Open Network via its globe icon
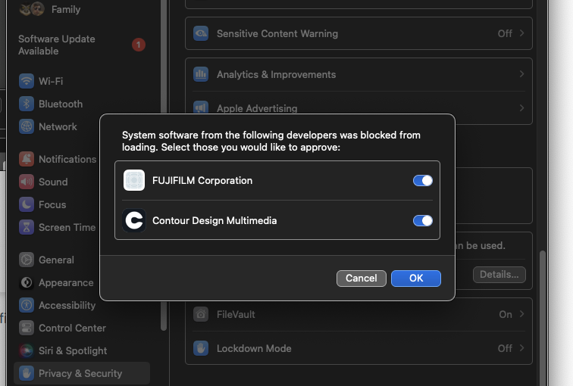The width and height of the screenshot is (573, 386). coord(27,126)
